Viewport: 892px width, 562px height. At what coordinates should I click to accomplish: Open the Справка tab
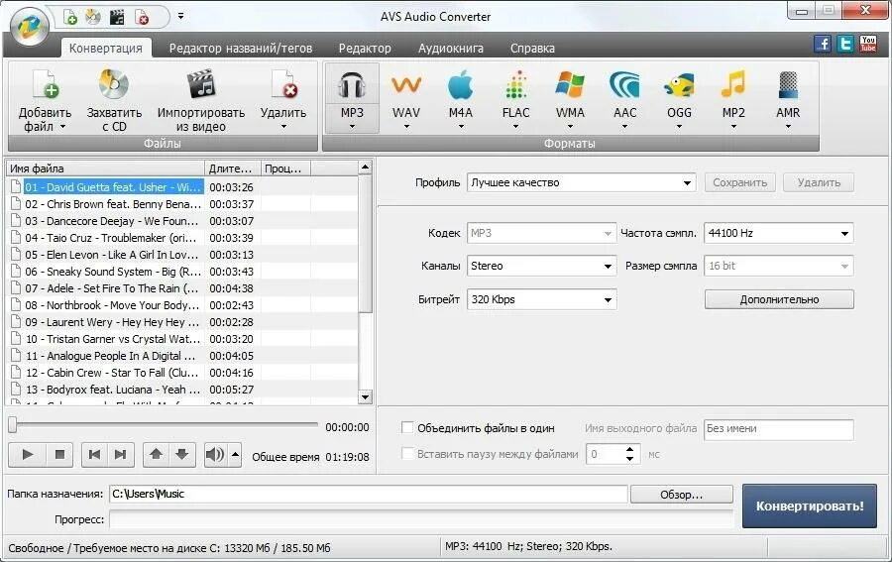click(532, 49)
